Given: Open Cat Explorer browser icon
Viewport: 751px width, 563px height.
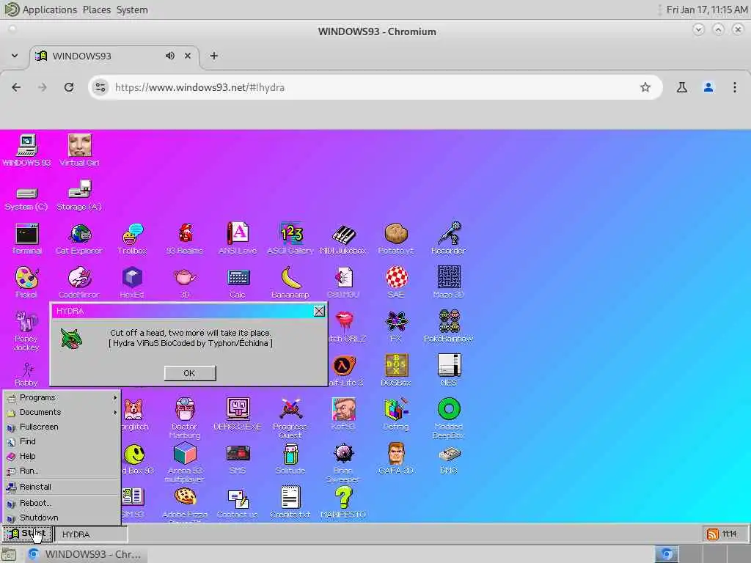Looking at the screenshot, I should click(79, 238).
